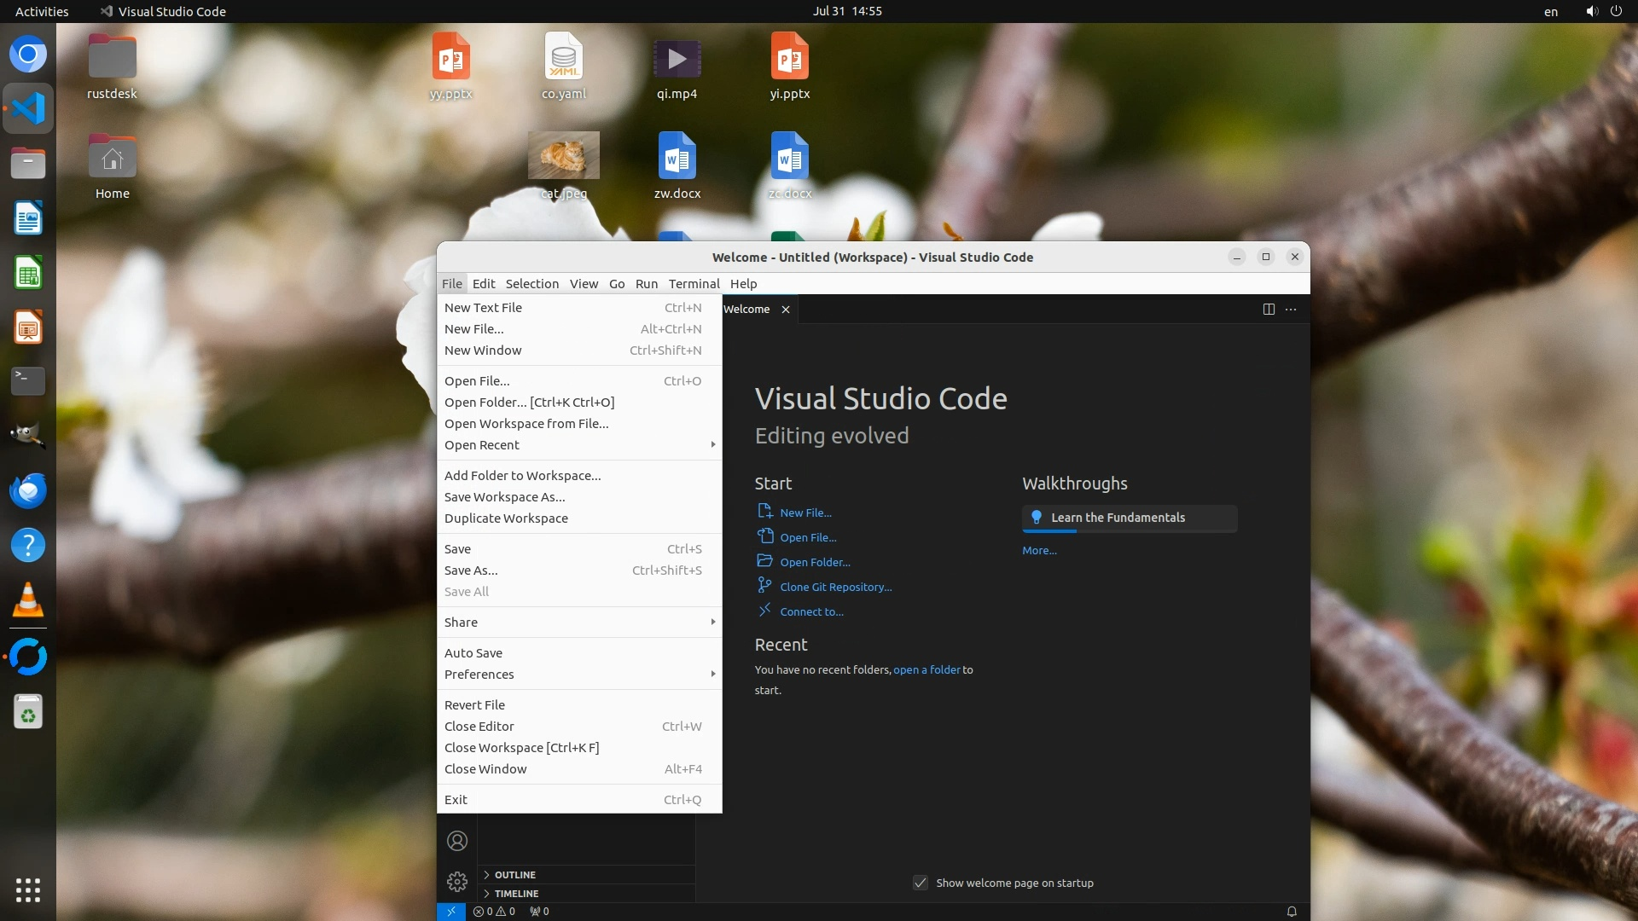Click the ports forwarded status item

tap(539, 911)
